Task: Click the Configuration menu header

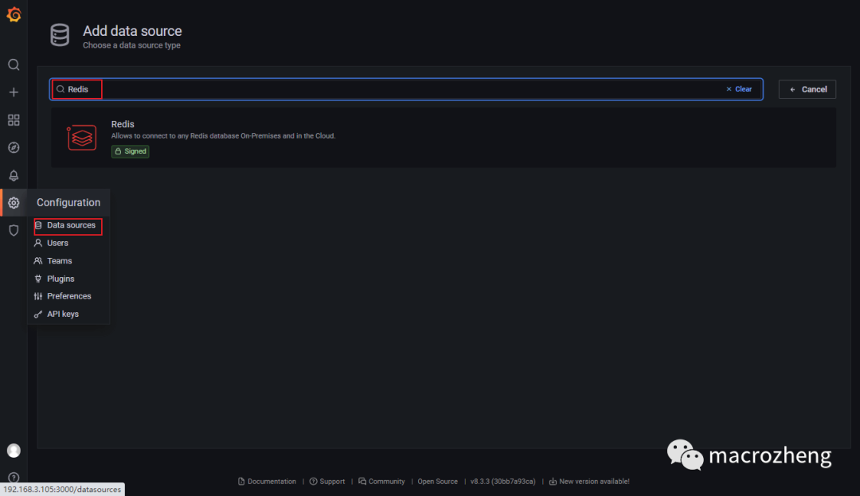Action: (x=68, y=202)
